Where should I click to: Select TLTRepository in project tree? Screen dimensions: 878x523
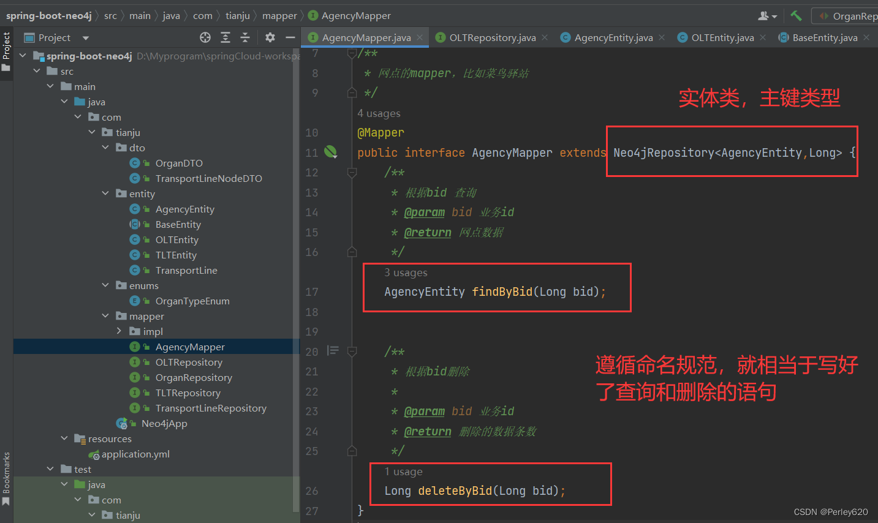[187, 393]
